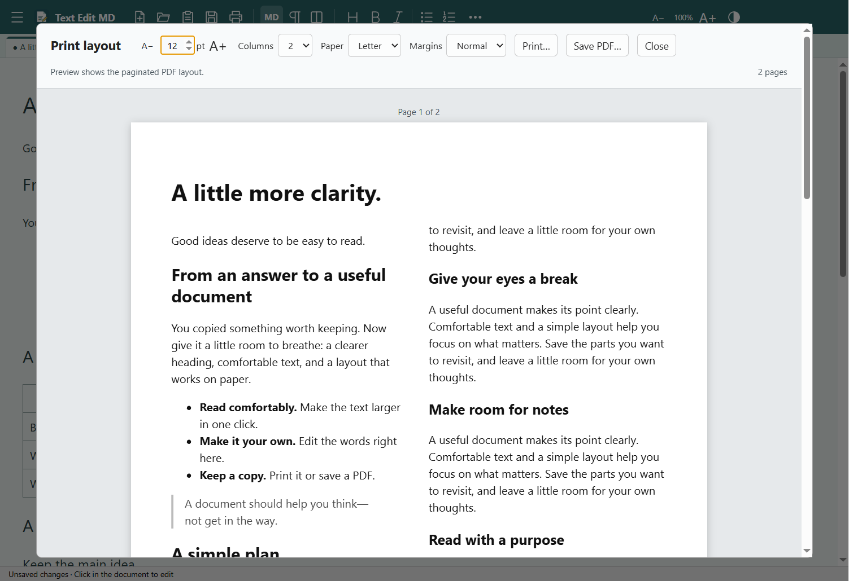Screen dimensions: 849x581
Task: Click the main window scrollbar down arrow
Action: (843, 560)
